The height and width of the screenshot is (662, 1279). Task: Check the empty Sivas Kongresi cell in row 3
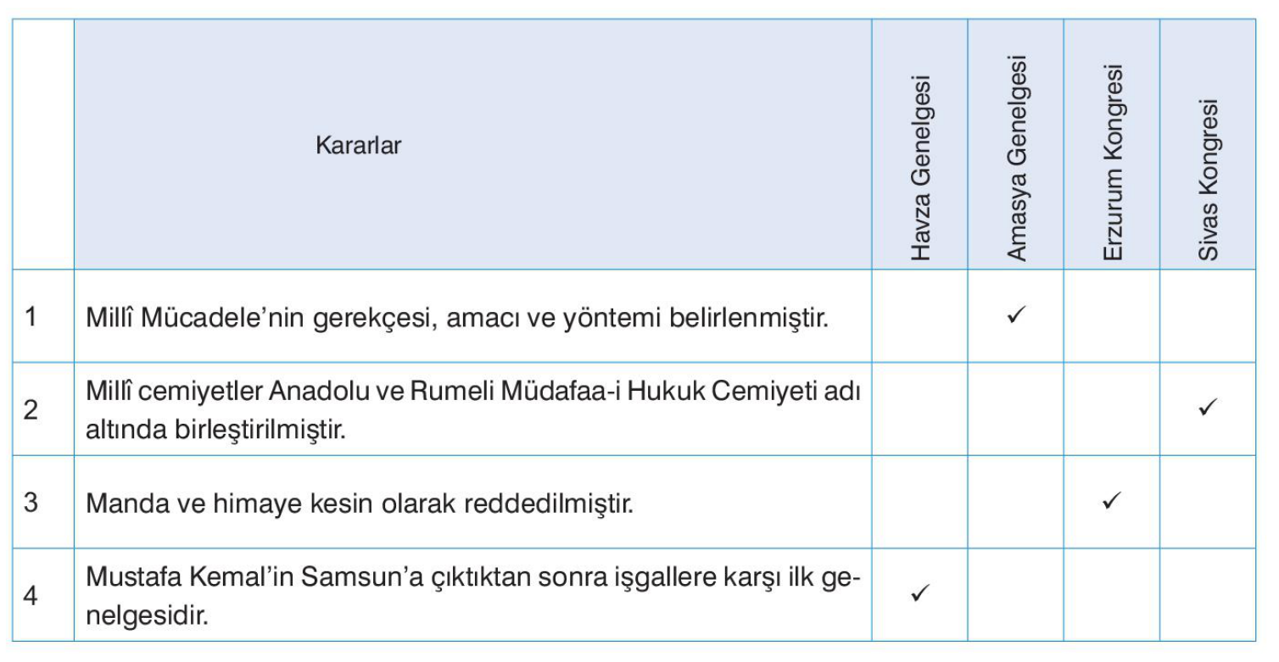coord(1208,502)
